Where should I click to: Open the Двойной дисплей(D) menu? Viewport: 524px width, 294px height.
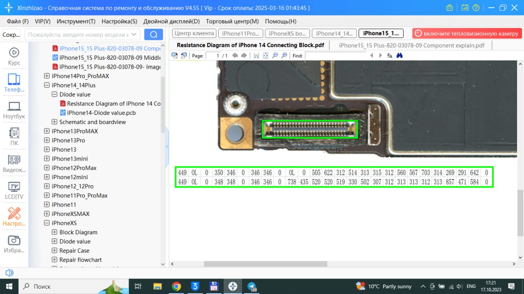[172, 21]
